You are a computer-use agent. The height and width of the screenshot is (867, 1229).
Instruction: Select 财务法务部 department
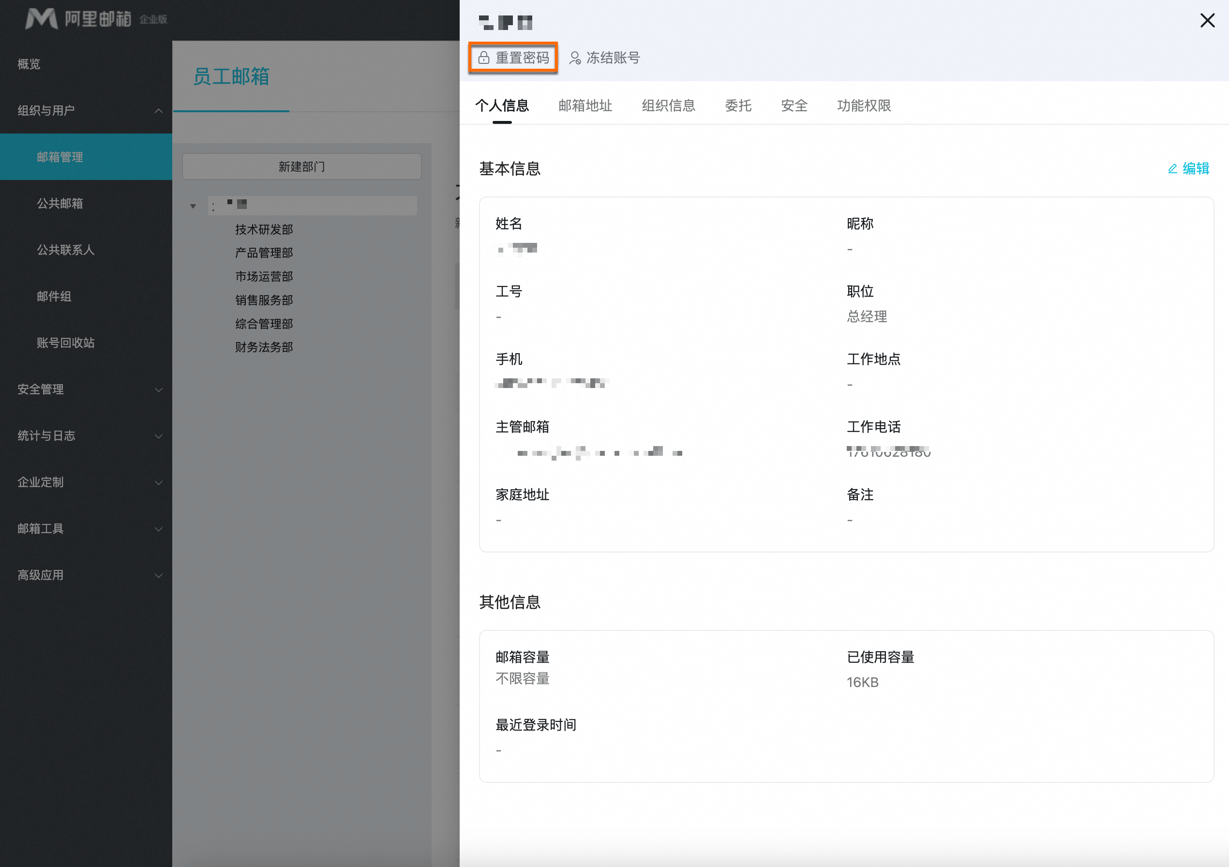tap(264, 347)
